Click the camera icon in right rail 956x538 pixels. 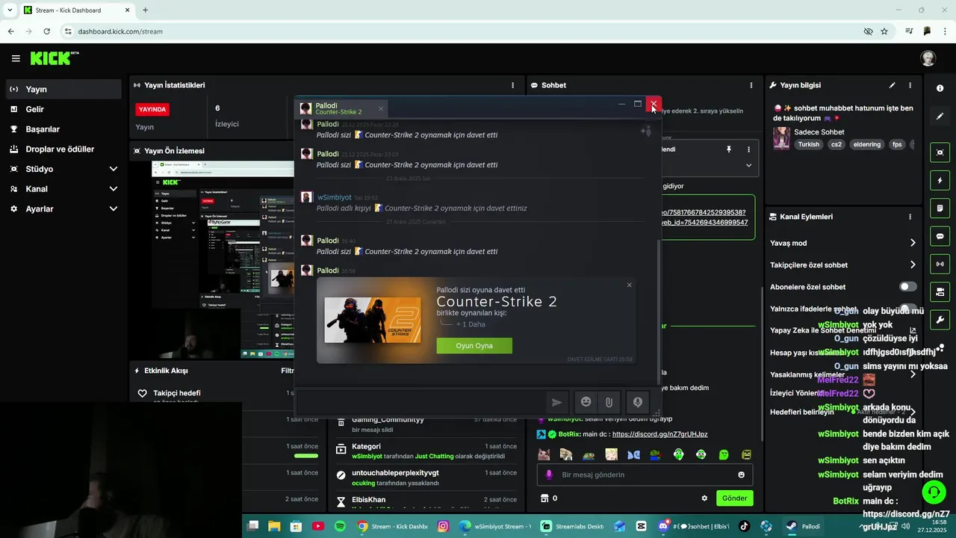coord(940,291)
